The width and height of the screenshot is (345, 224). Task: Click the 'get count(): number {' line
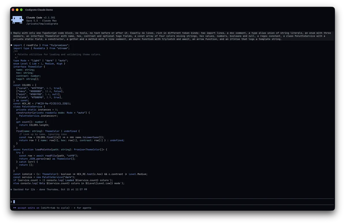31,122
